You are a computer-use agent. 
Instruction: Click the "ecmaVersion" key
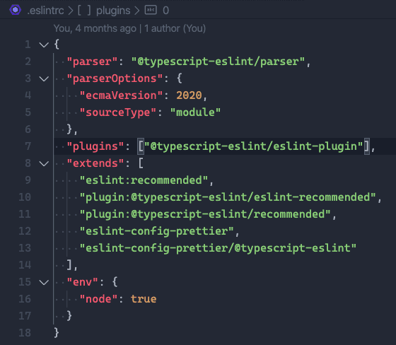click(x=121, y=95)
